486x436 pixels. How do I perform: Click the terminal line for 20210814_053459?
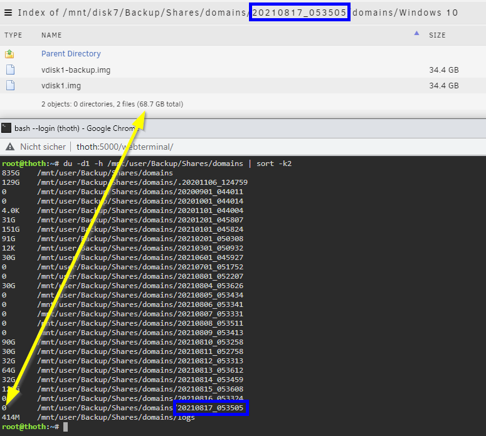pos(122,380)
